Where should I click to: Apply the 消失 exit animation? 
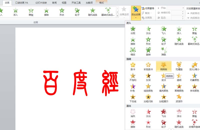pyautogui.click(x=133, y=113)
